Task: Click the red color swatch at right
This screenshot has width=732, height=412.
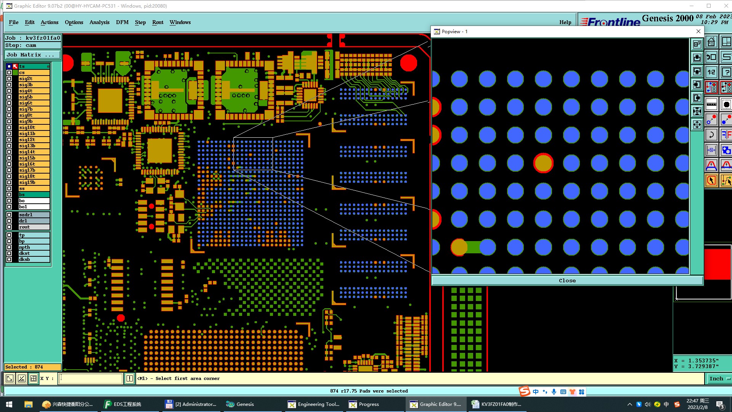Action: tap(718, 264)
